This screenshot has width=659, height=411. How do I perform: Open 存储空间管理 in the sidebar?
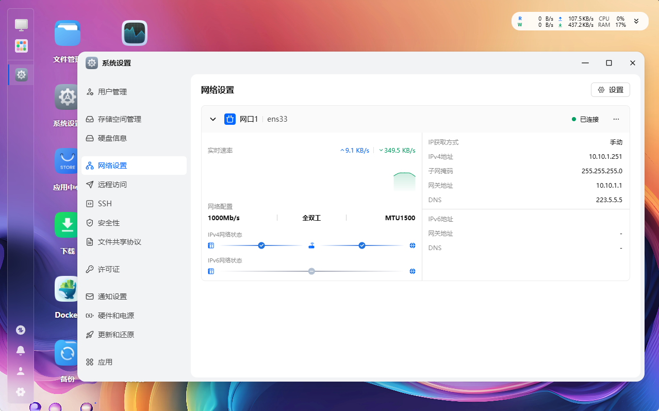[x=119, y=119]
